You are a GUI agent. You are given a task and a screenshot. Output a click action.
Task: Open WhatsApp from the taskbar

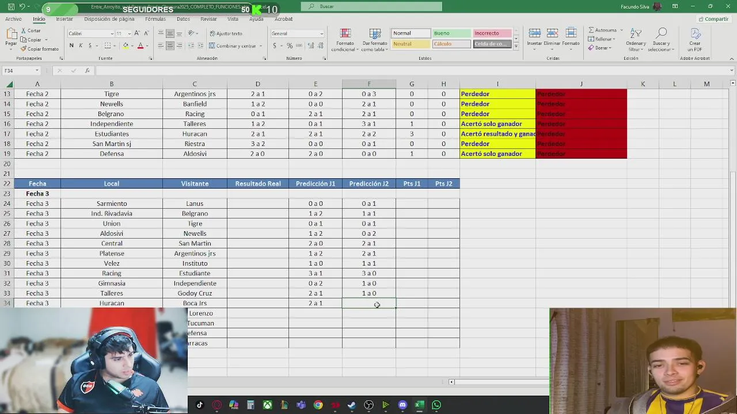pyautogui.click(x=436, y=405)
